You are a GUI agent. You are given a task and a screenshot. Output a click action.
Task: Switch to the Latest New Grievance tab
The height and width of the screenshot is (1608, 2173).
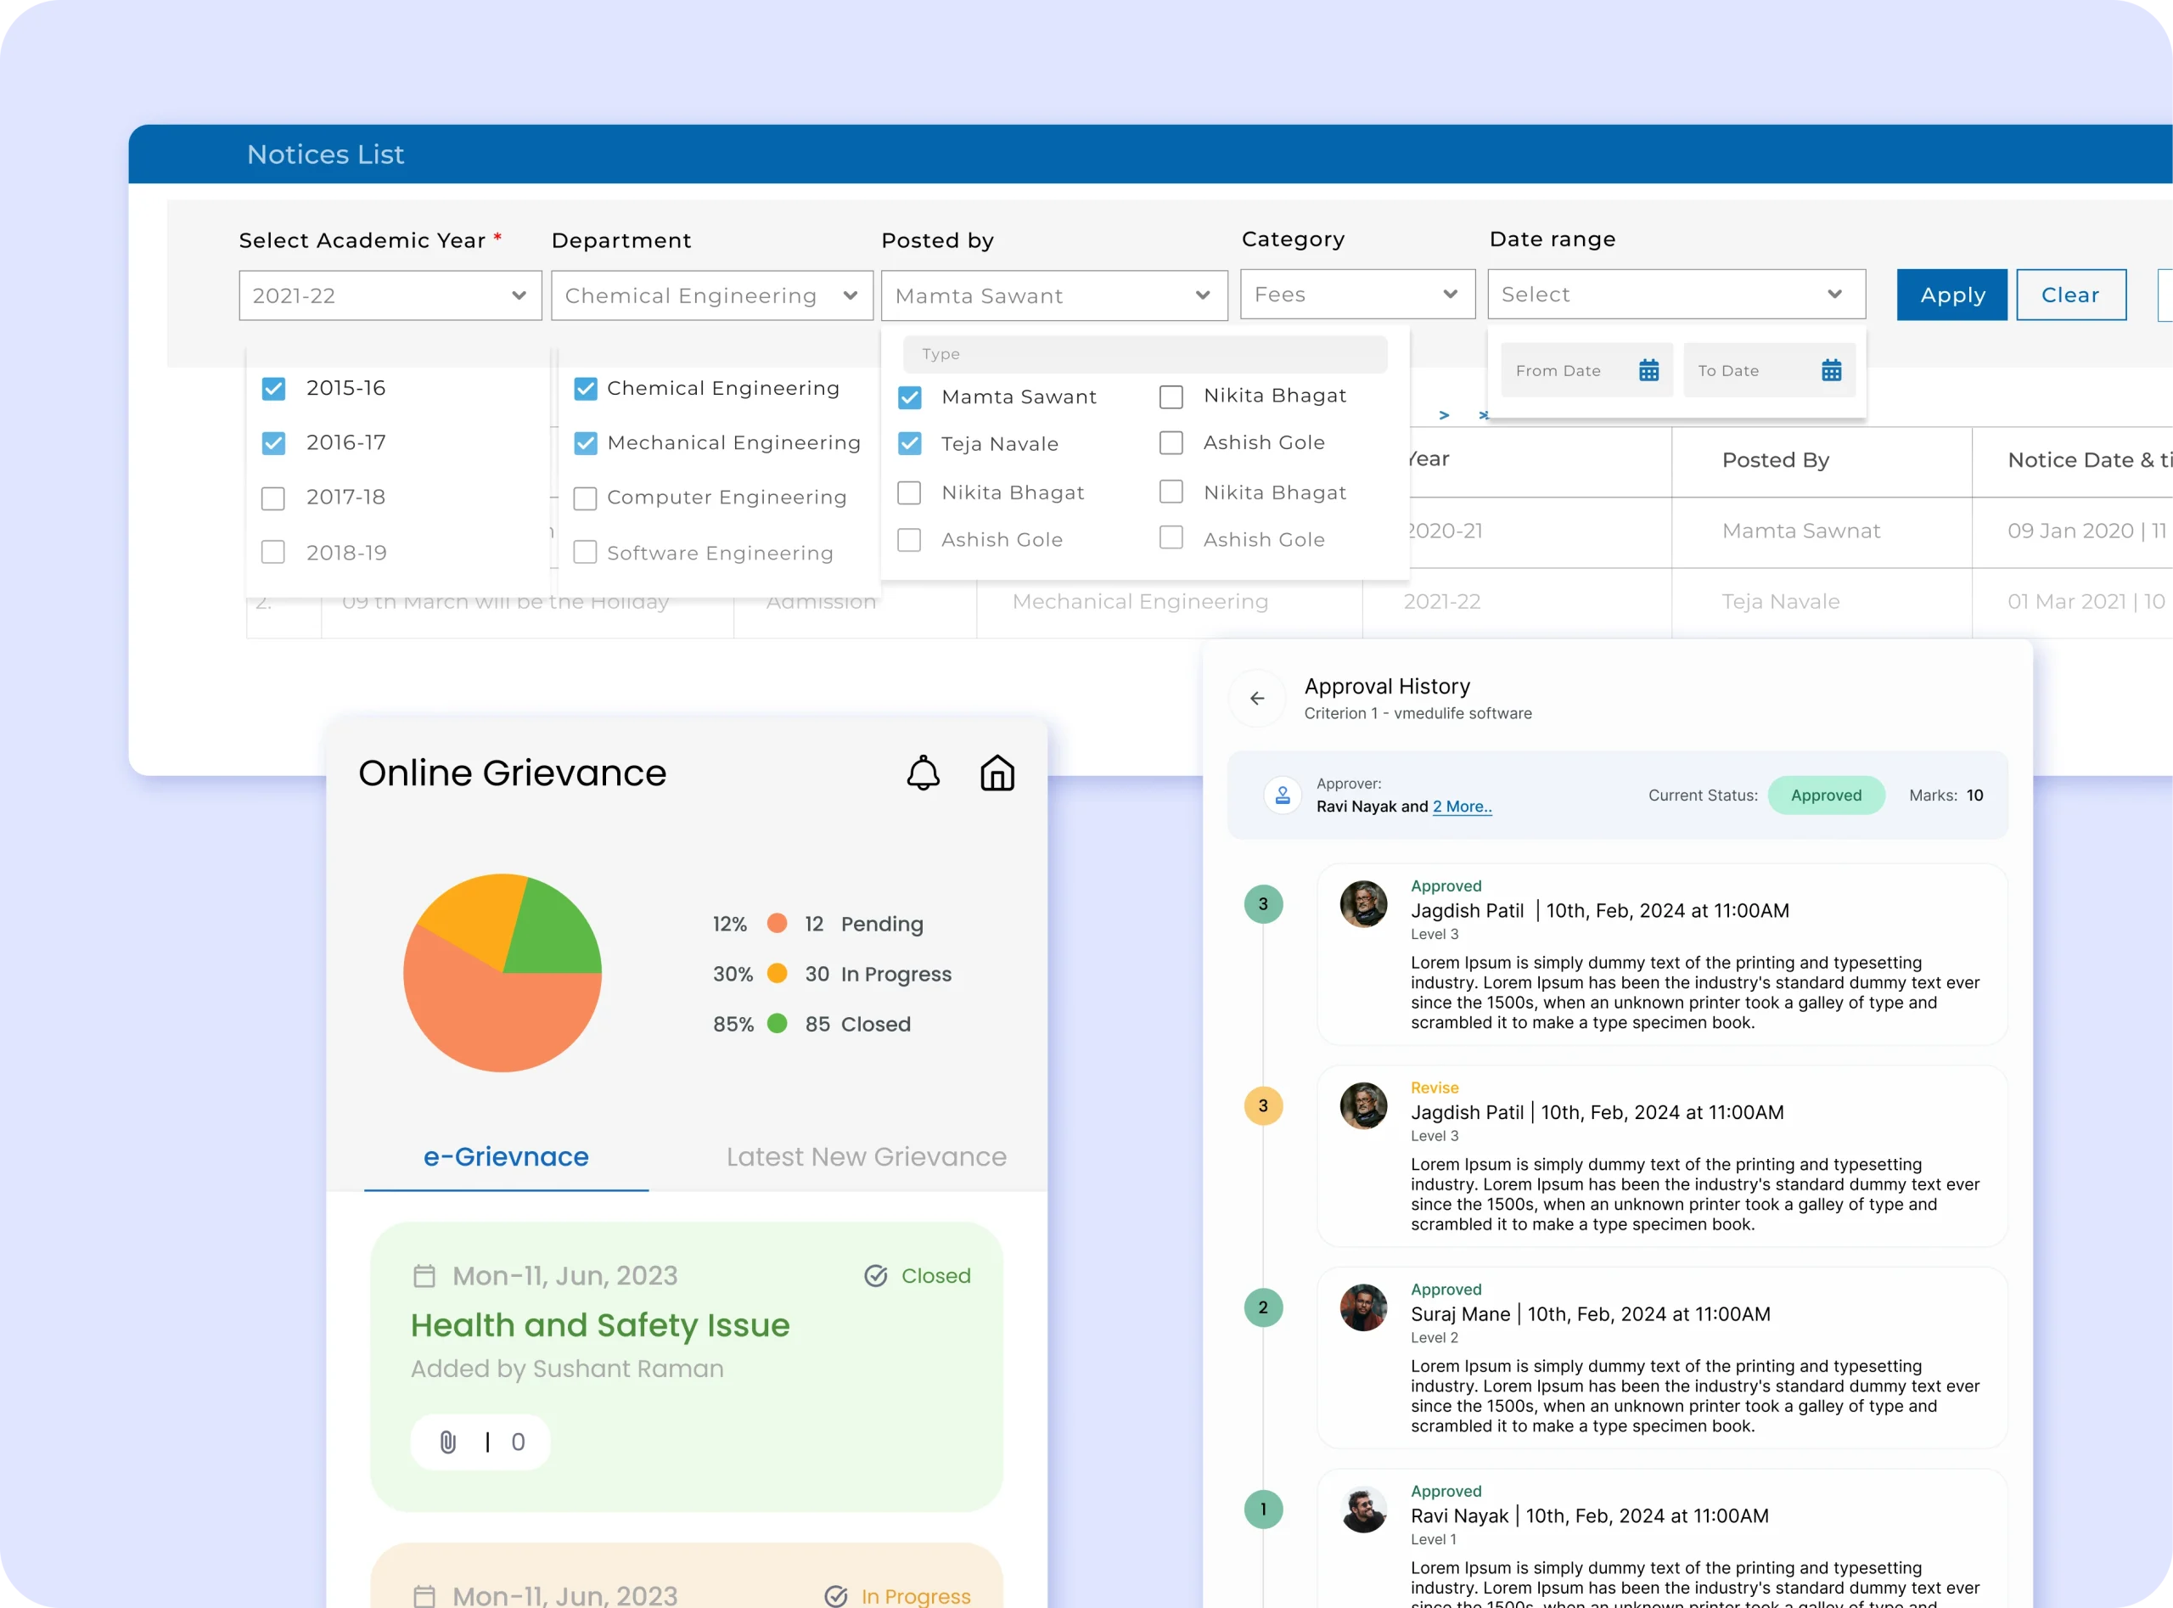(x=865, y=1156)
